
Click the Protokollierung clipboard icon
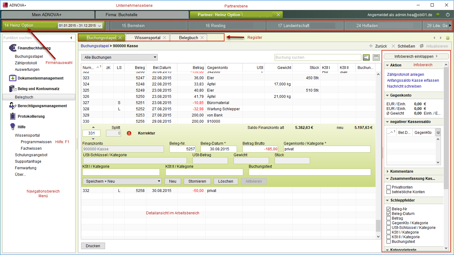[x=12, y=116]
